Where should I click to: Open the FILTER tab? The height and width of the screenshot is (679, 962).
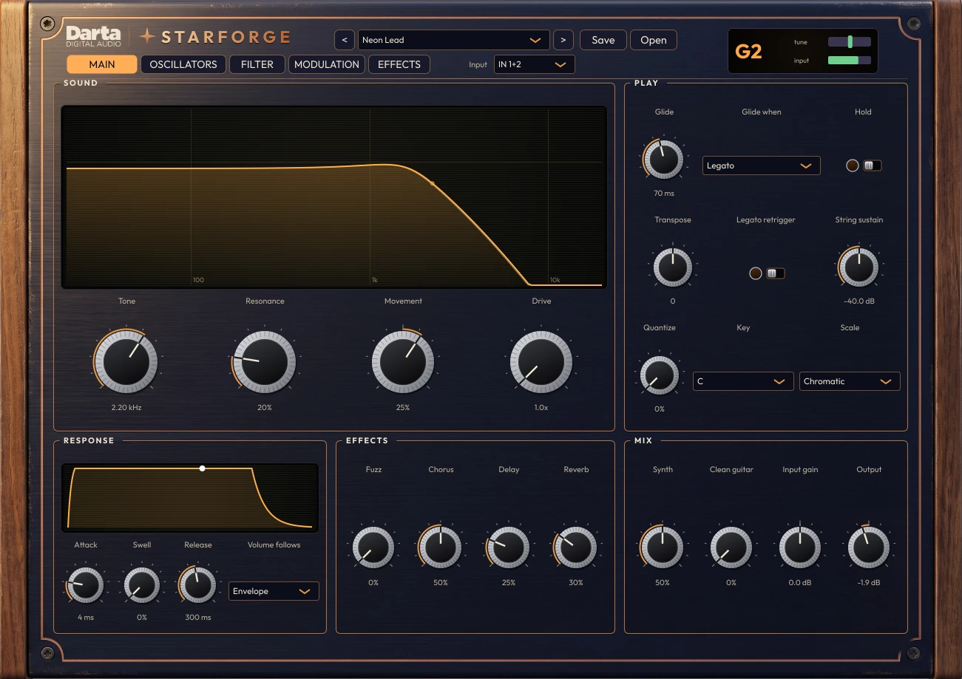pos(257,64)
